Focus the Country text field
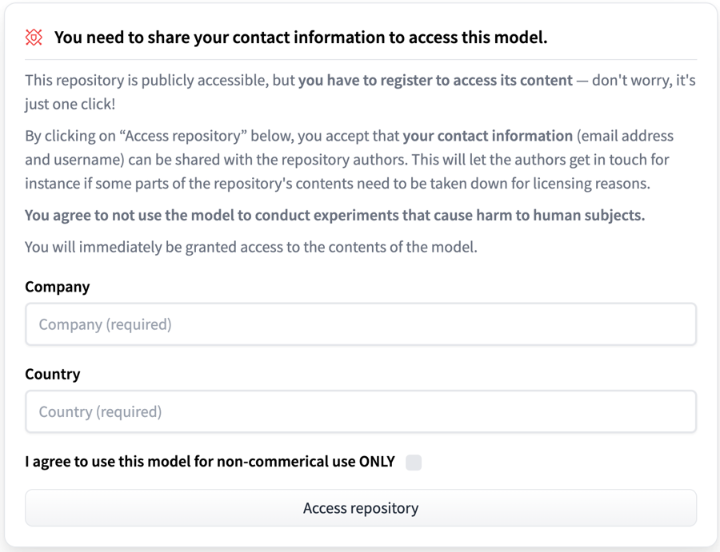The image size is (720, 552). (x=360, y=412)
